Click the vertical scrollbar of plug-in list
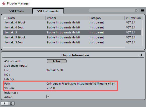 point(142,32)
